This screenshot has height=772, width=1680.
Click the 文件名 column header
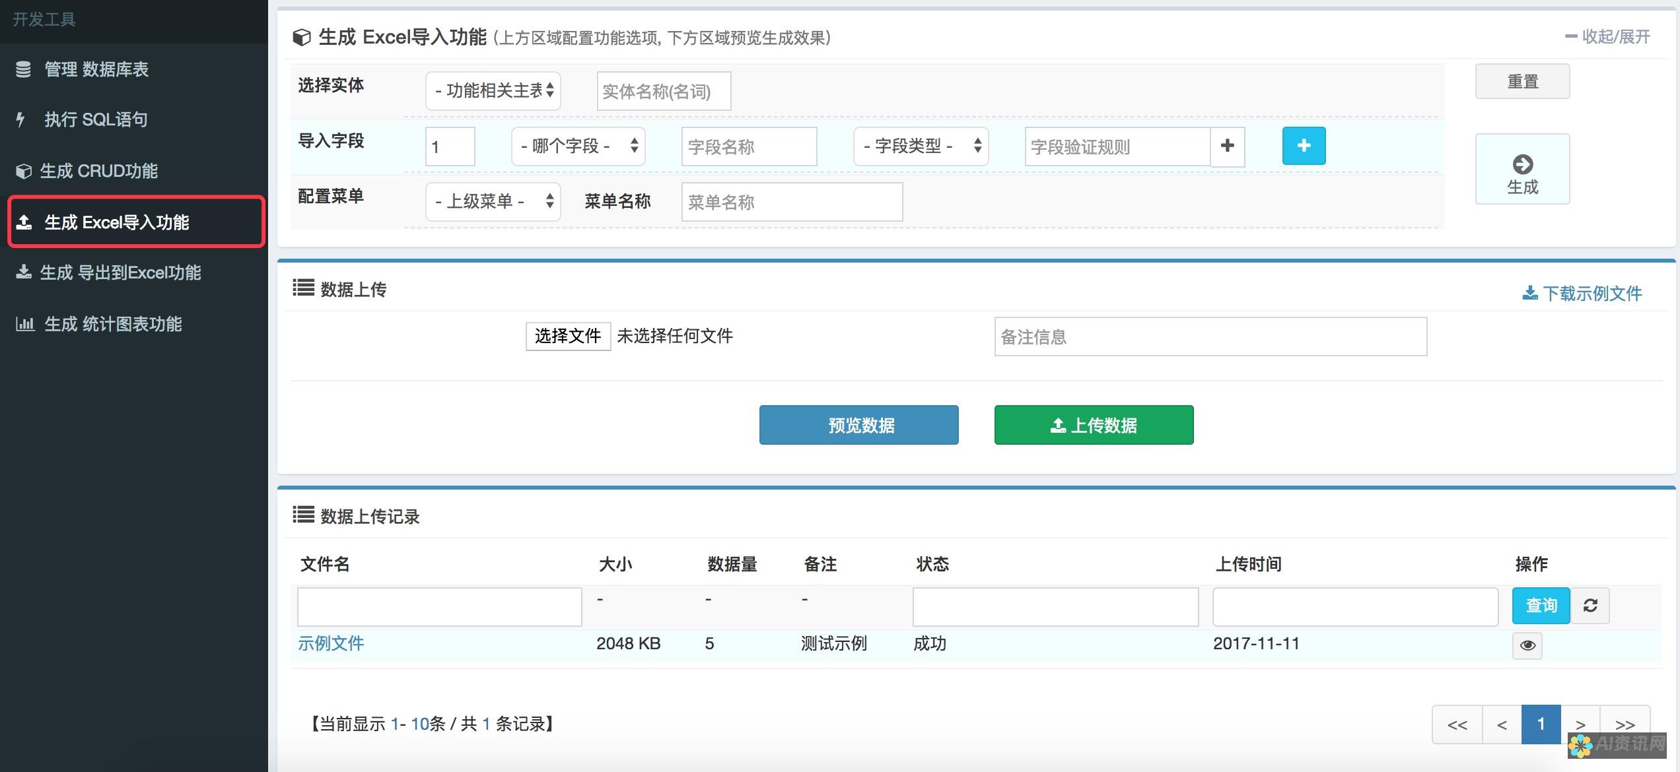325,564
